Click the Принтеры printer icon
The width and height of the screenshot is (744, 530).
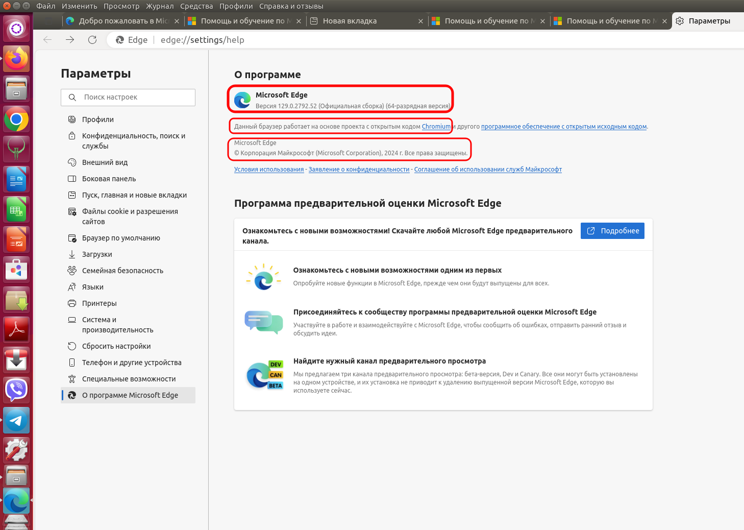(x=72, y=303)
